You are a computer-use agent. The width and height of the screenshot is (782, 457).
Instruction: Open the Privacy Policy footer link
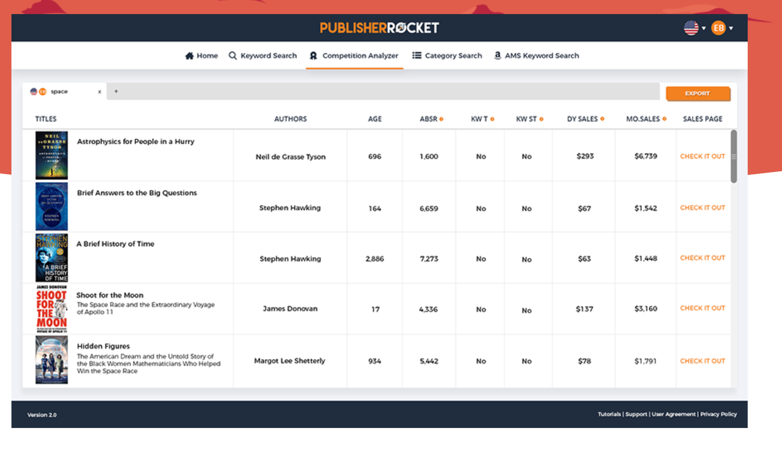tap(718, 414)
